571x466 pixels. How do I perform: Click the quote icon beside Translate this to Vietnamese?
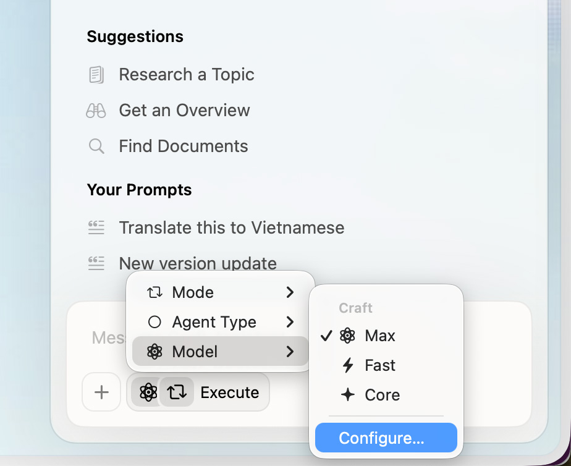[96, 227]
